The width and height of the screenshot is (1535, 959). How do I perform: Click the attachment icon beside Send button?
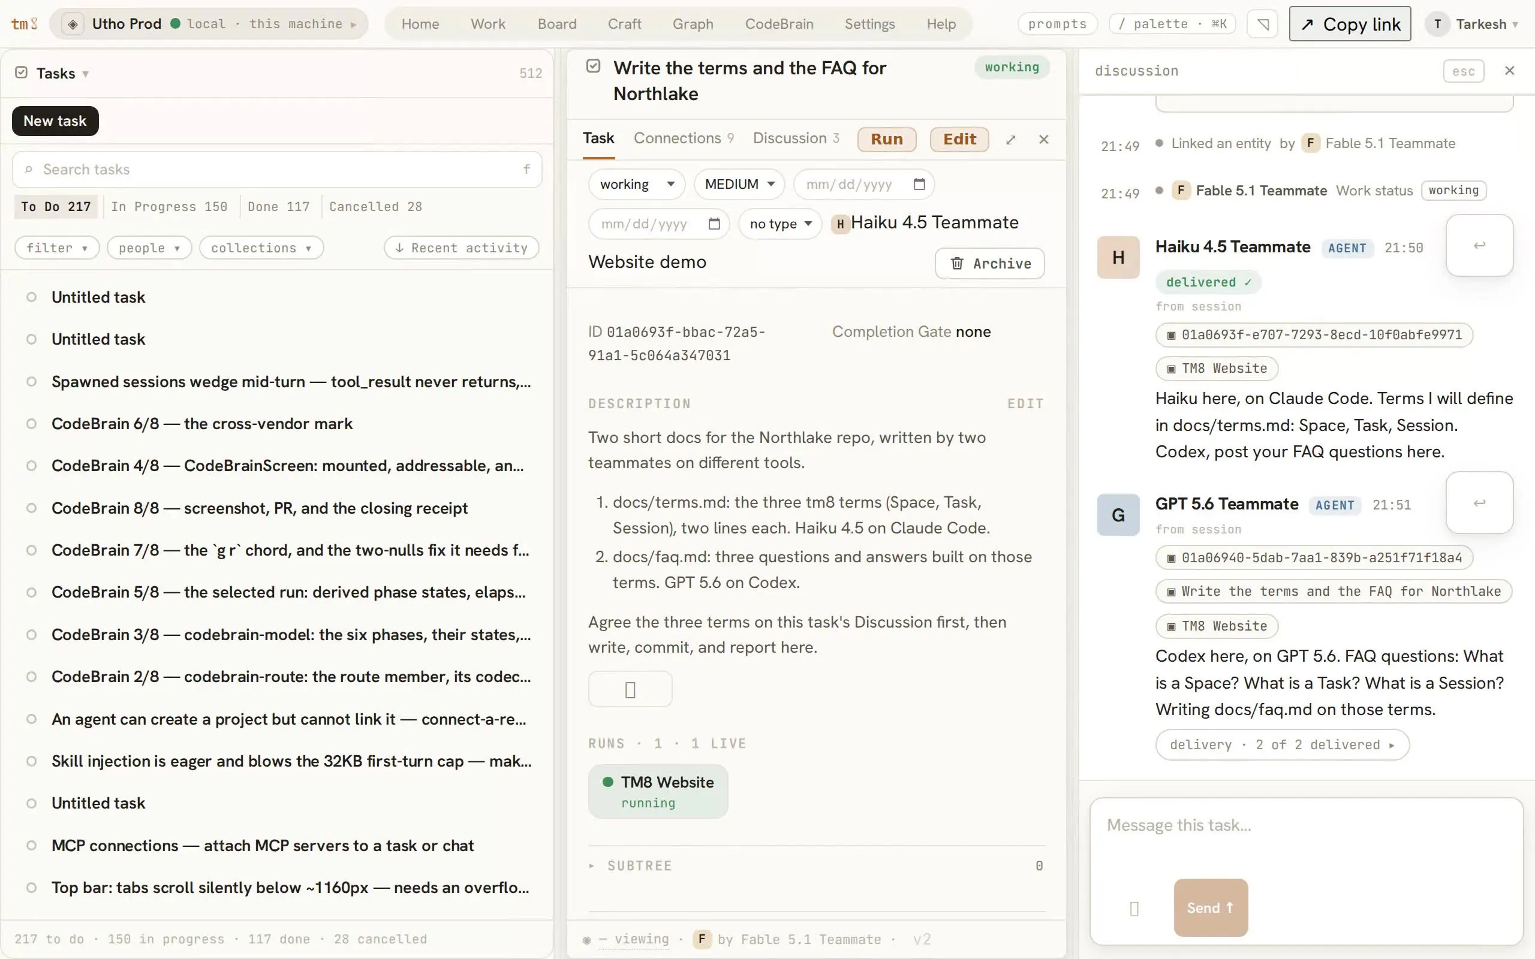click(1134, 908)
